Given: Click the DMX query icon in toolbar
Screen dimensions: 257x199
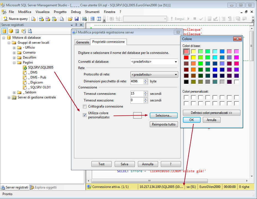Looking at the screenshot, I should click(48, 19).
